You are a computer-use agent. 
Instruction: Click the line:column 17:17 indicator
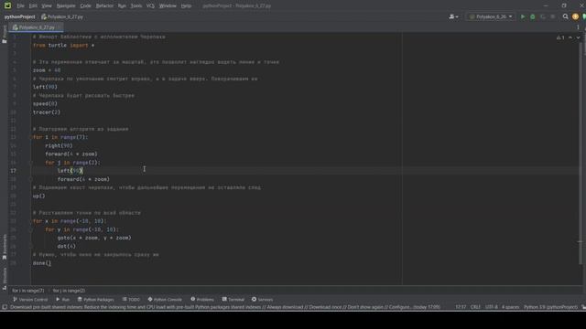[x=461, y=307]
